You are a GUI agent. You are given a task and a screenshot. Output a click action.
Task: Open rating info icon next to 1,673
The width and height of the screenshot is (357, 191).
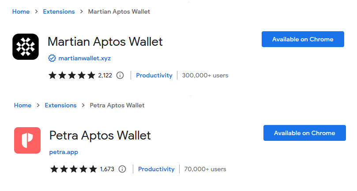pos(122,169)
